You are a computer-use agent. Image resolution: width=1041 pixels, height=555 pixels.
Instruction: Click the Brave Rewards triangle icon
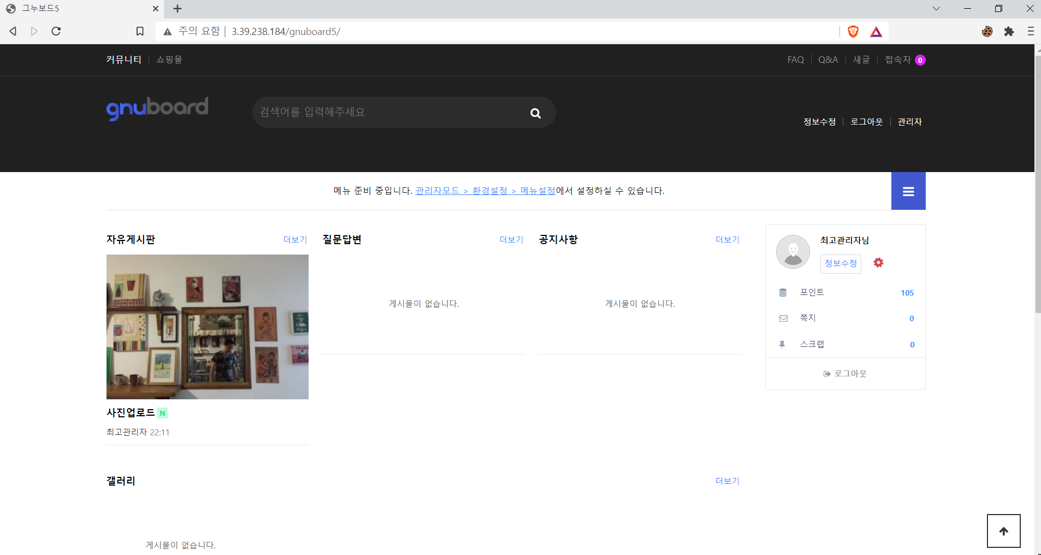876,32
